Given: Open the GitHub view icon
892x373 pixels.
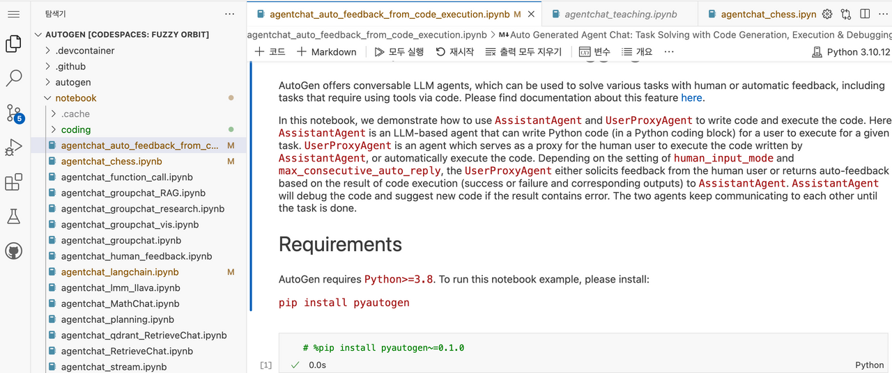Looking at the screenshot, I should [x=14, y=251].
